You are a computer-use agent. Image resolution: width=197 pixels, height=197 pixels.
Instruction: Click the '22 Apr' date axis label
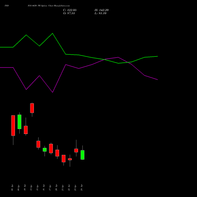(x=69, y=188)
